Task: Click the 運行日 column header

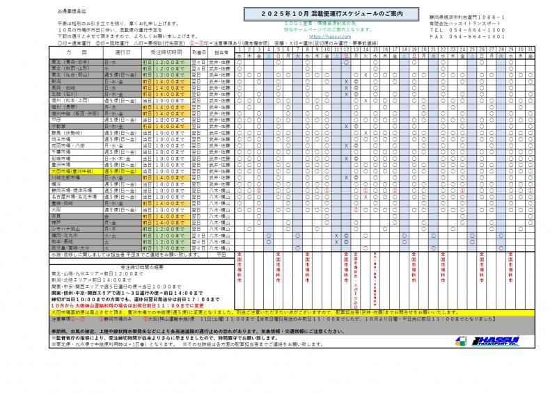Action: (123, 52)
